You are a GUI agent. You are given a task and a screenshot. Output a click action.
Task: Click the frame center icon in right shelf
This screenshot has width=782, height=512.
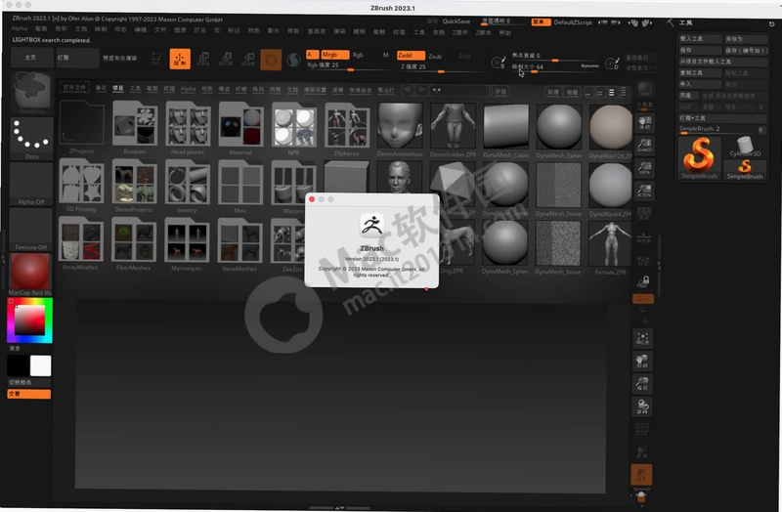tap(642, 339)
